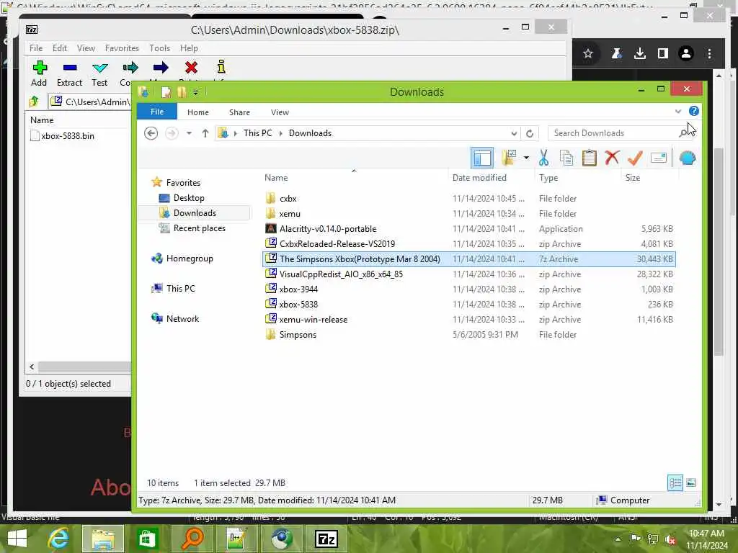Open the recent locations dropdown arrow

[x=189, y=133]
